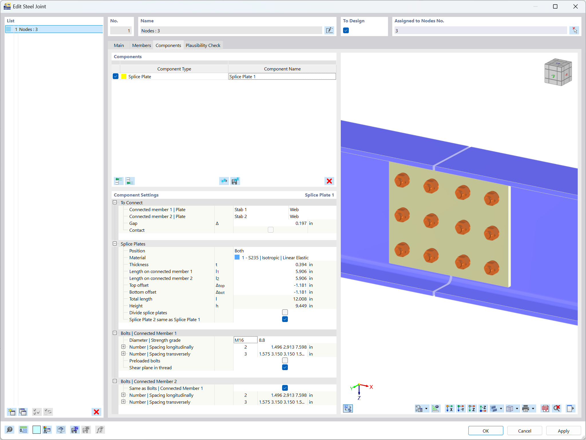Uncheck the To Design checkbox
586x440 pixels.
[x=346, y=30]
